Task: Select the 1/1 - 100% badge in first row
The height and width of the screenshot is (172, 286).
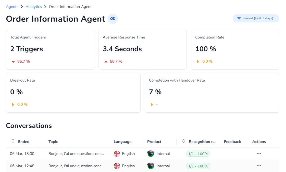Action: point(198,154)
